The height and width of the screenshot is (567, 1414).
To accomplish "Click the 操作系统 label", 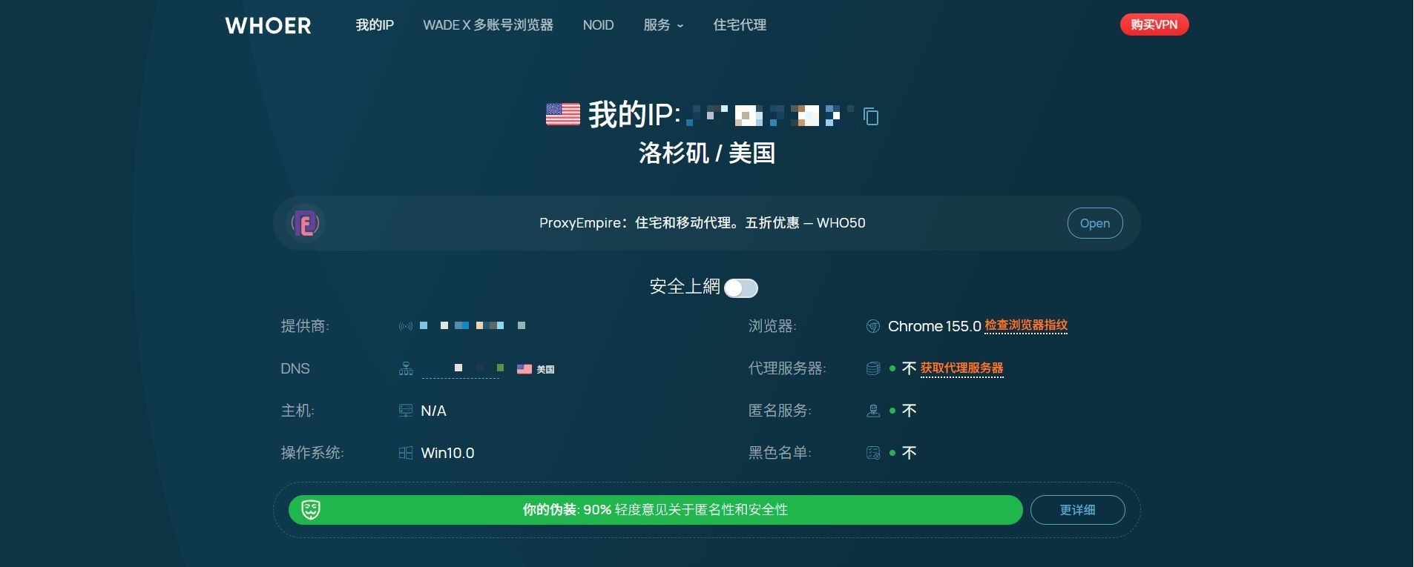I will (312, 453).
